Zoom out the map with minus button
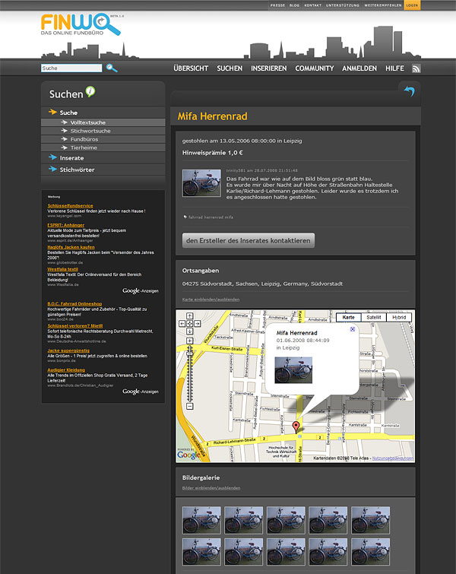This screenshot has width=456, height=574. (x=189, y=406)
